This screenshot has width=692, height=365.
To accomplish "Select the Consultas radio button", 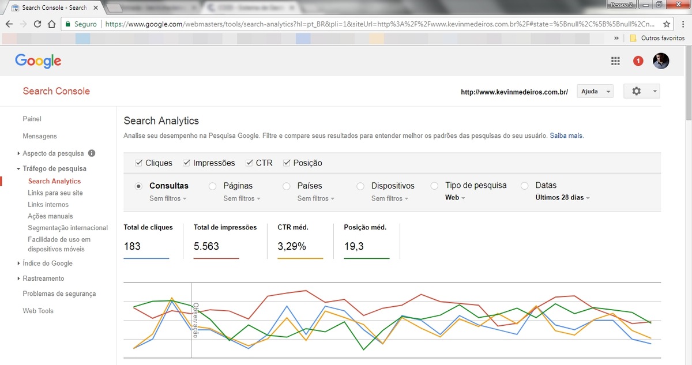I will 138,186.
